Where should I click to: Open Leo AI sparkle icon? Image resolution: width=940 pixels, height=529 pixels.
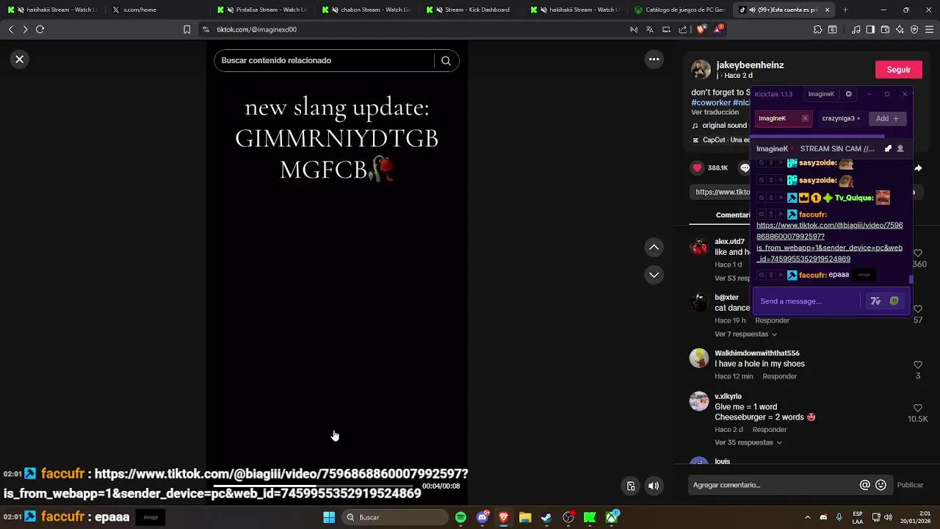pyautogui.click(x=900, y=29)
